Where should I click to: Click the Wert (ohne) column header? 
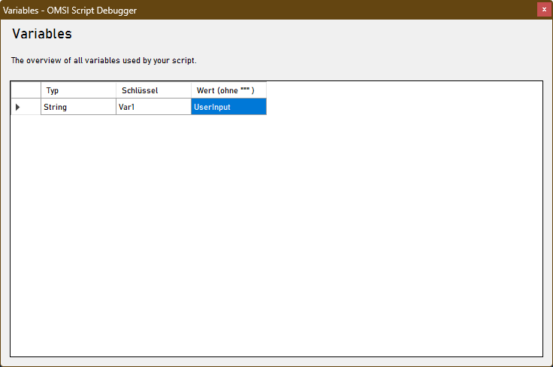(217, 90)
